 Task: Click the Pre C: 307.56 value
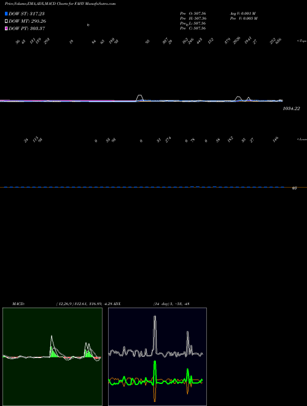click(193, 28)
